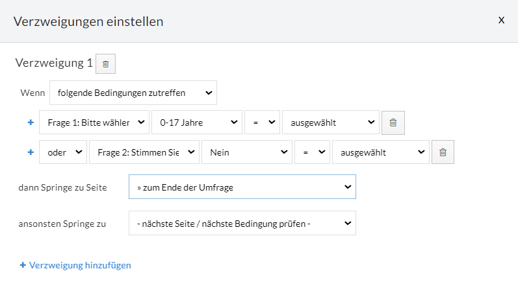Change the equals operator in first condition
This screenshot has width=518, height=293.
point(262,123)
